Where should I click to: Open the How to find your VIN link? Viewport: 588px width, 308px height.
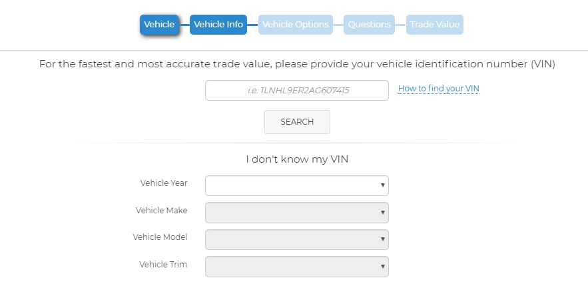tap(439, 89)
